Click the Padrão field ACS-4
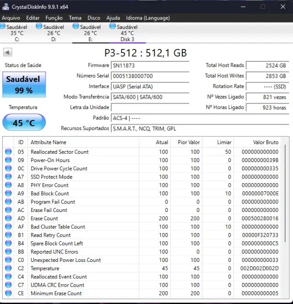Image resolution: width=293 pixels, height=304 pixels. coord(200,118)
